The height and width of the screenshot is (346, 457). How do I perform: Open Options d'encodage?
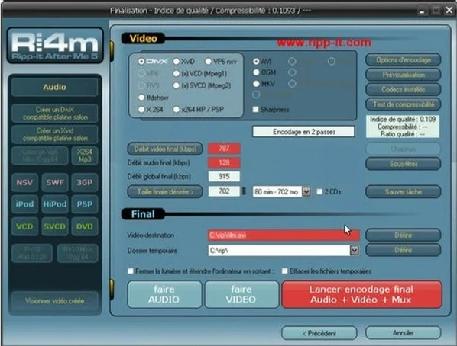[x=404, y=60]
